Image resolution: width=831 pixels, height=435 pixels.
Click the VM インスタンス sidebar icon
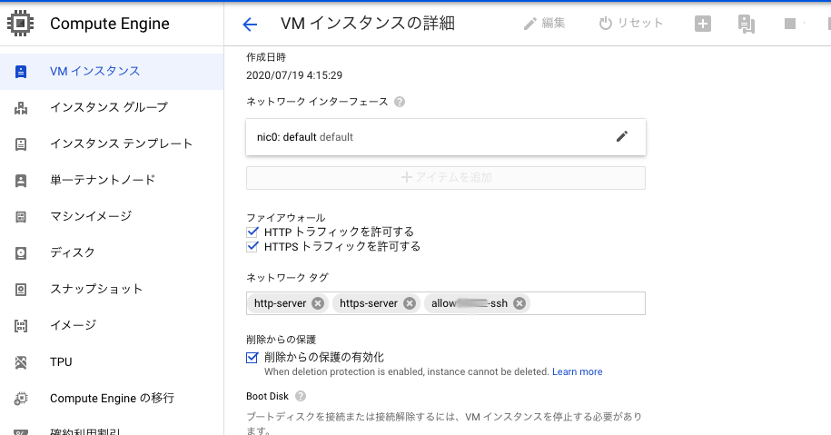click(x=21, y=72)
